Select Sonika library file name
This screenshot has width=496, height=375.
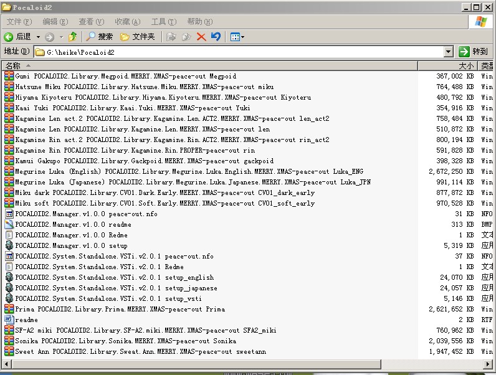pos(126,341)
